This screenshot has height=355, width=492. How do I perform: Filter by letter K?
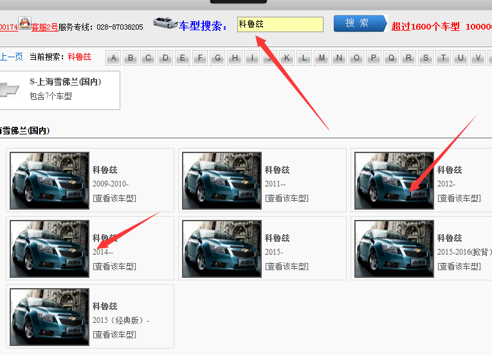tap(287, 58)
